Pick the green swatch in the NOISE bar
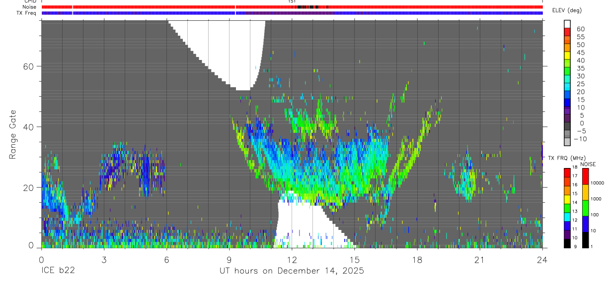610x281 pixels. [585, 208]
